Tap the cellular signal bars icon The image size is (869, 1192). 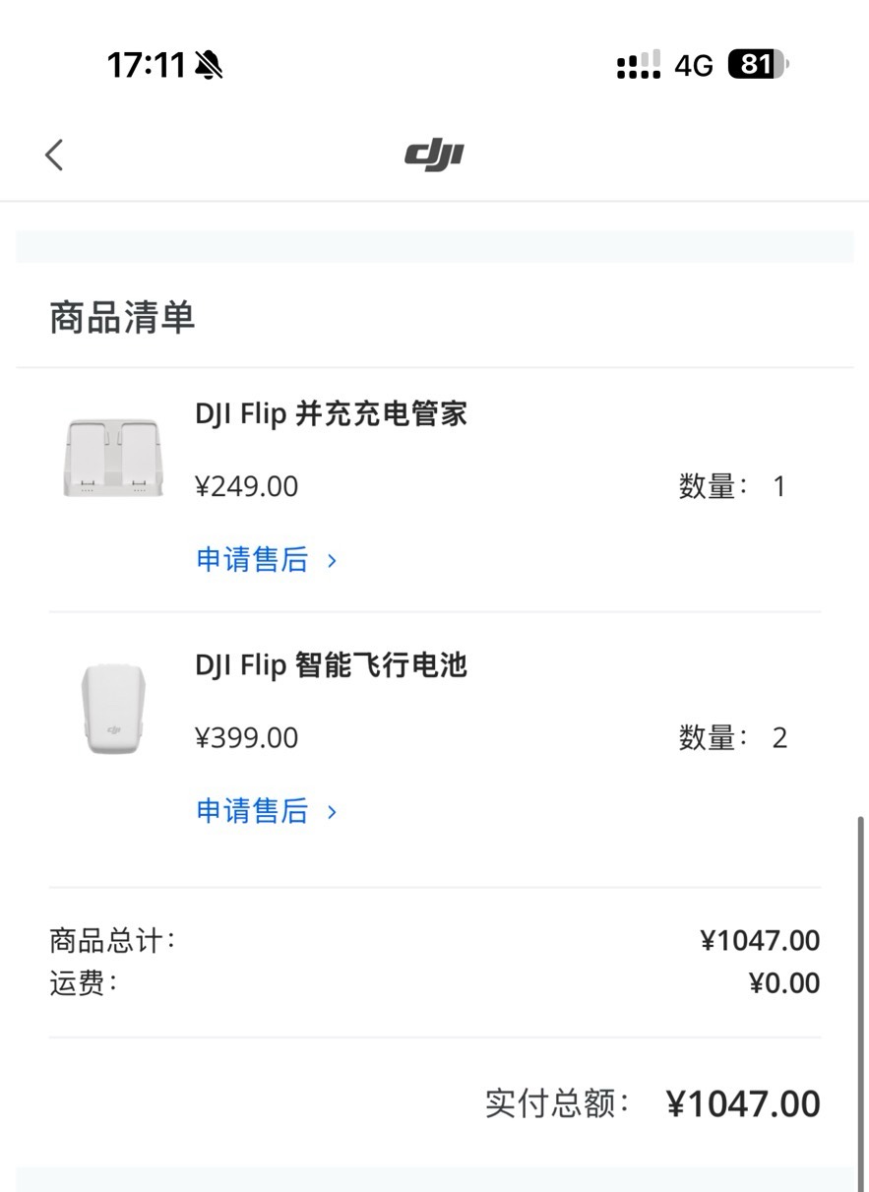pyautogui.click(x=639, y=65)
